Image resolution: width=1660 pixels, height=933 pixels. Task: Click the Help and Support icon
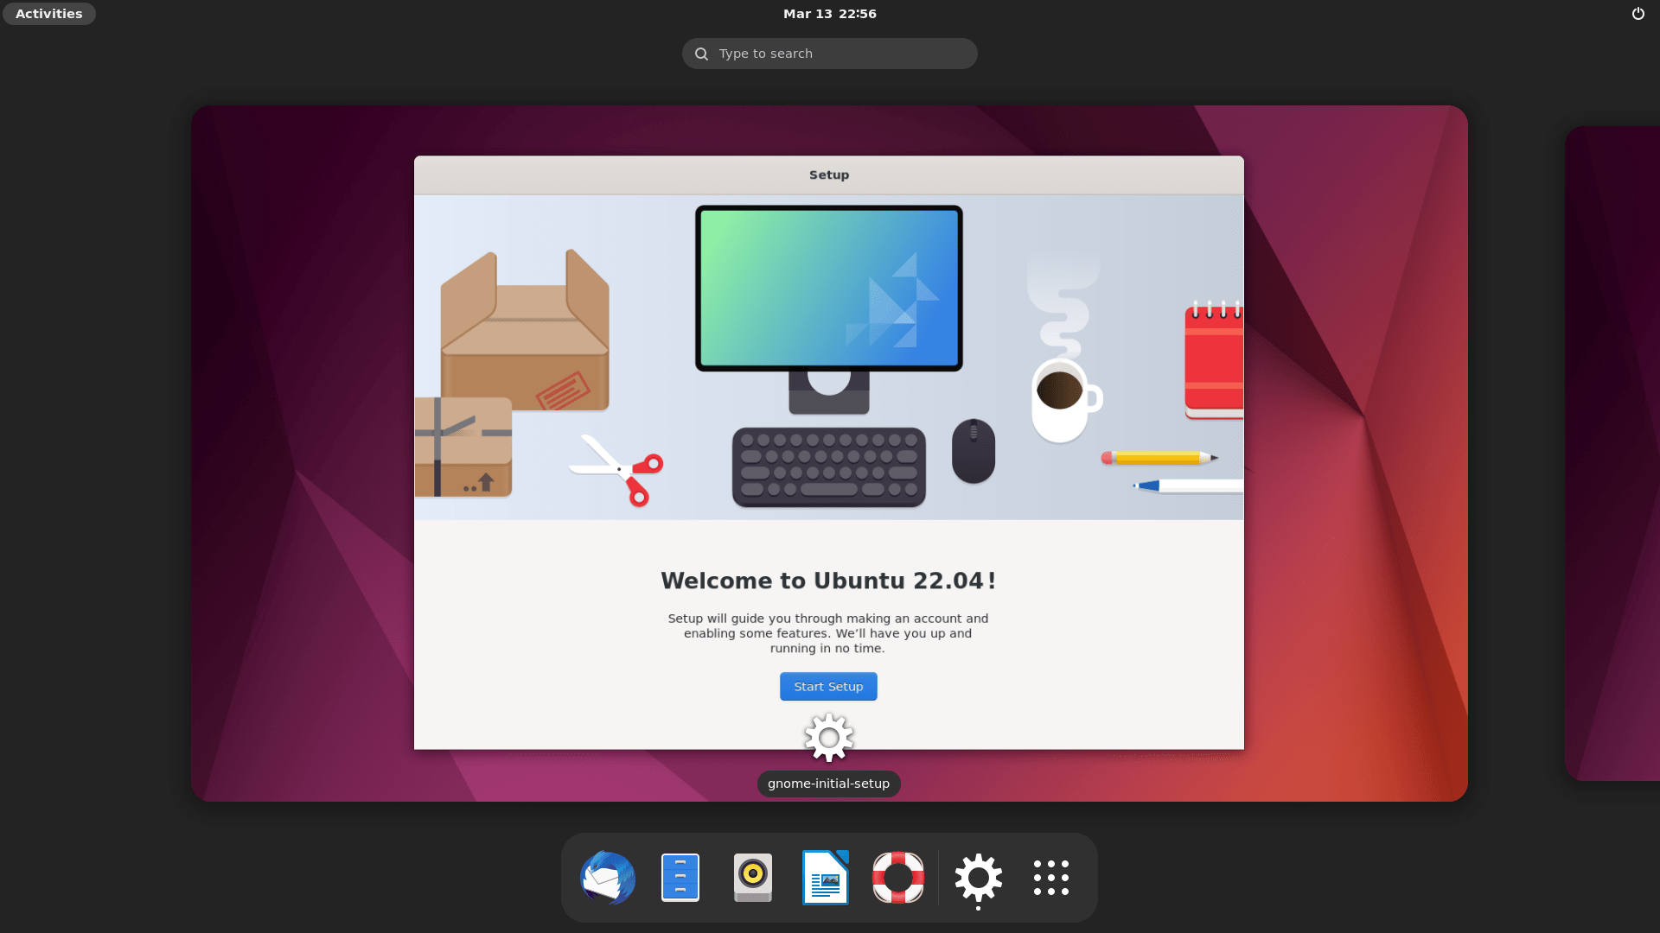898,877
